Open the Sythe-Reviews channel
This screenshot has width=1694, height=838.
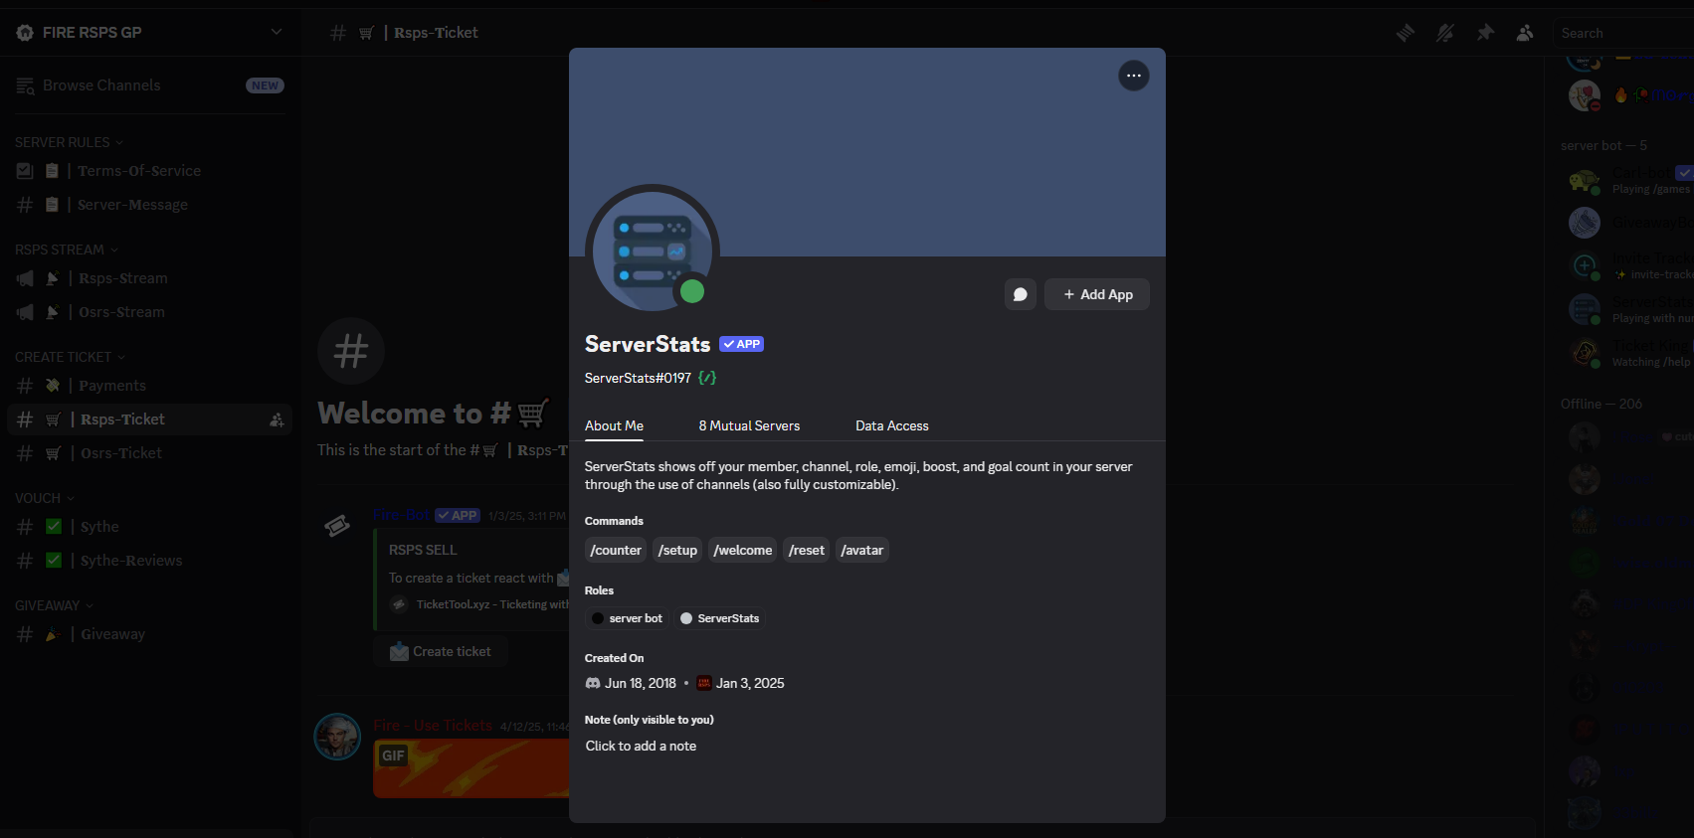[149, 561]
